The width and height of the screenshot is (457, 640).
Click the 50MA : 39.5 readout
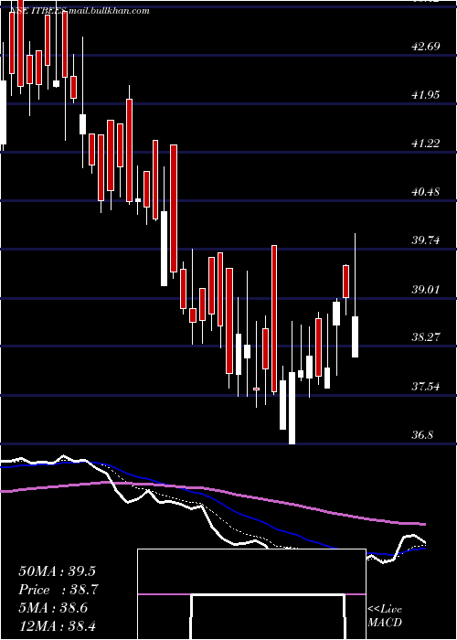[x=58, y=571]
